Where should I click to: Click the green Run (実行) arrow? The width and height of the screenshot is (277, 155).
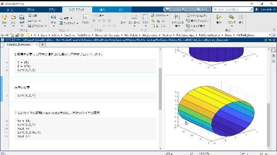(x=219, y=17)
